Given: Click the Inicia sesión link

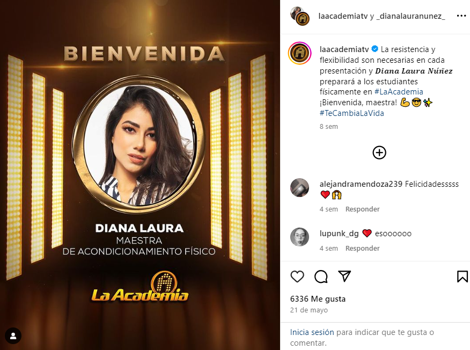Looking at the screenshot, I should click(x=312, y=332).
